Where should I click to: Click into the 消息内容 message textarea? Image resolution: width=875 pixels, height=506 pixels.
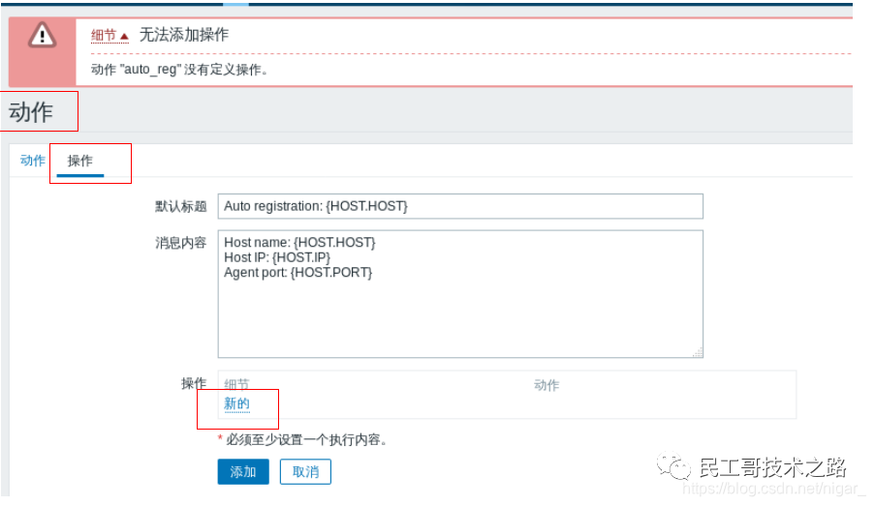click(x=460, y=294)
